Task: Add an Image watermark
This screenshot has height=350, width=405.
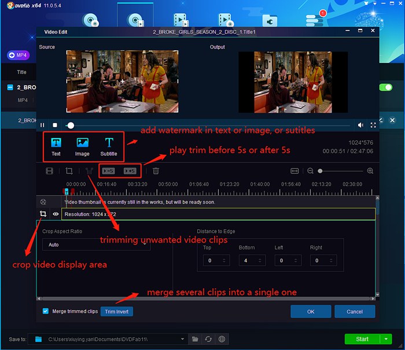Action: [82, 146]
